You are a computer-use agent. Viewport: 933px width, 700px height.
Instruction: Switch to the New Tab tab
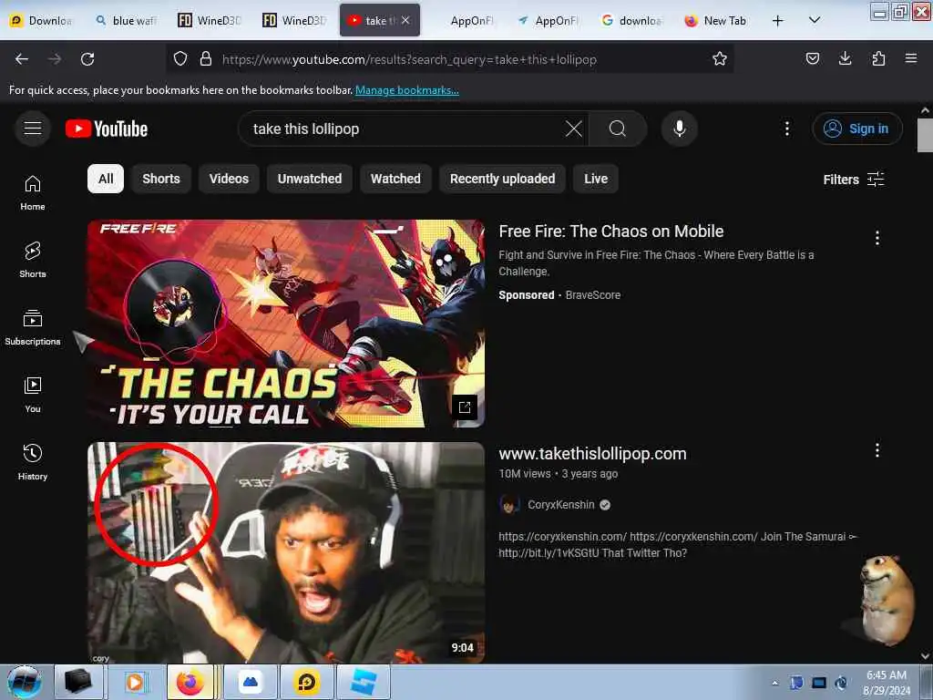point(716,20)
